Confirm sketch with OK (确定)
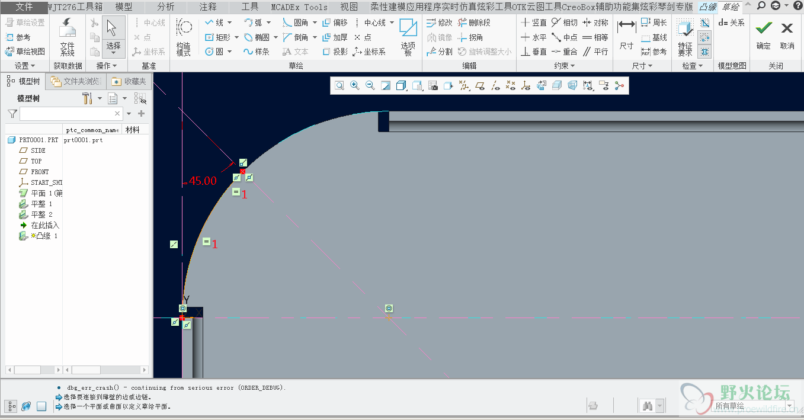This screenshot has height=420, width=804. 764,35
